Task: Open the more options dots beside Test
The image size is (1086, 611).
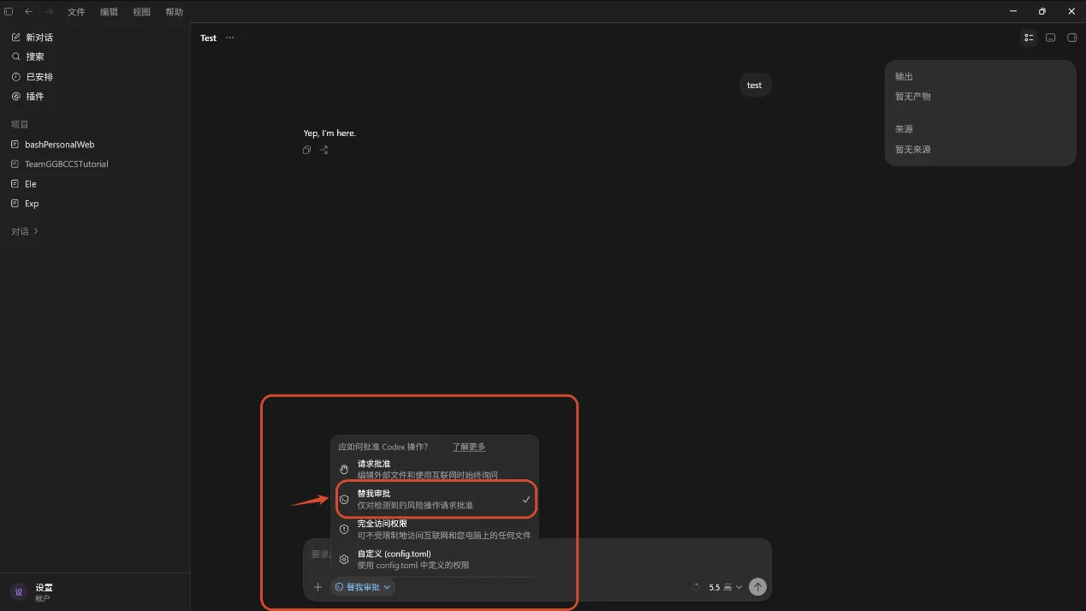Action: point(229,38)
